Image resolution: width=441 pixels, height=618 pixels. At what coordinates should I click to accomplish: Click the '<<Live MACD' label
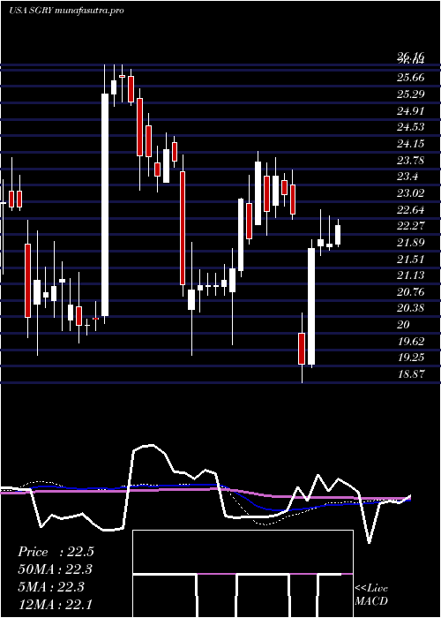371,595
